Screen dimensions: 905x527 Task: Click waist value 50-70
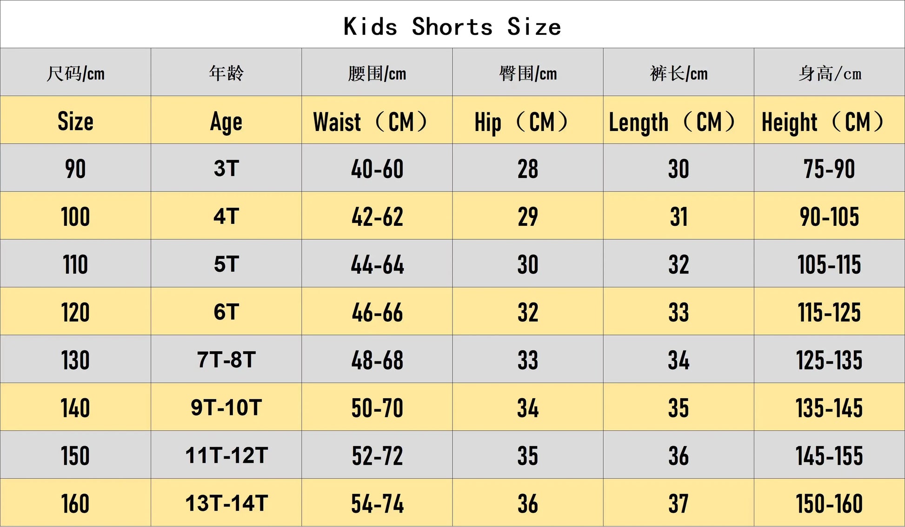pos(377,407)
